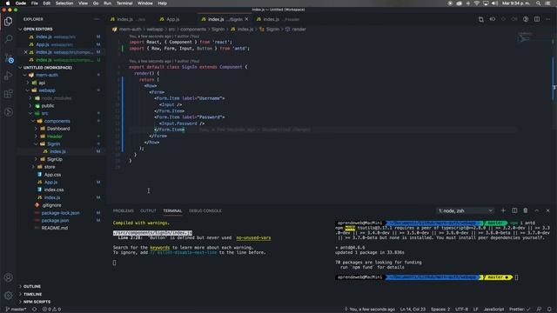Image resolution: width=557 pixels, height=313 pixels.
Task: Switch to the Header index.js editor tab
Action: [278, 19]
